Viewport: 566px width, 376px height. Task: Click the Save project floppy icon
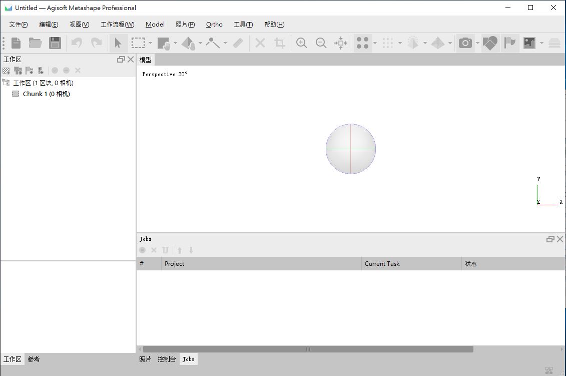55,43
